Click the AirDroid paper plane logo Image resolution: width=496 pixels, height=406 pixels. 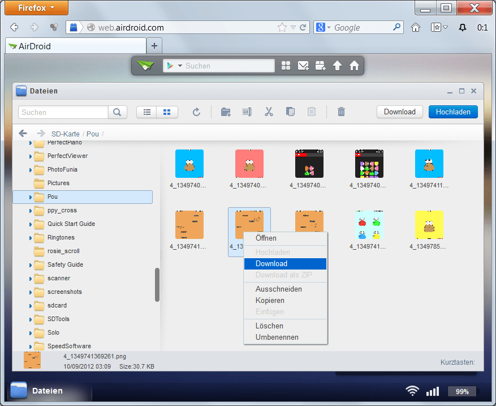pos(145,65)
